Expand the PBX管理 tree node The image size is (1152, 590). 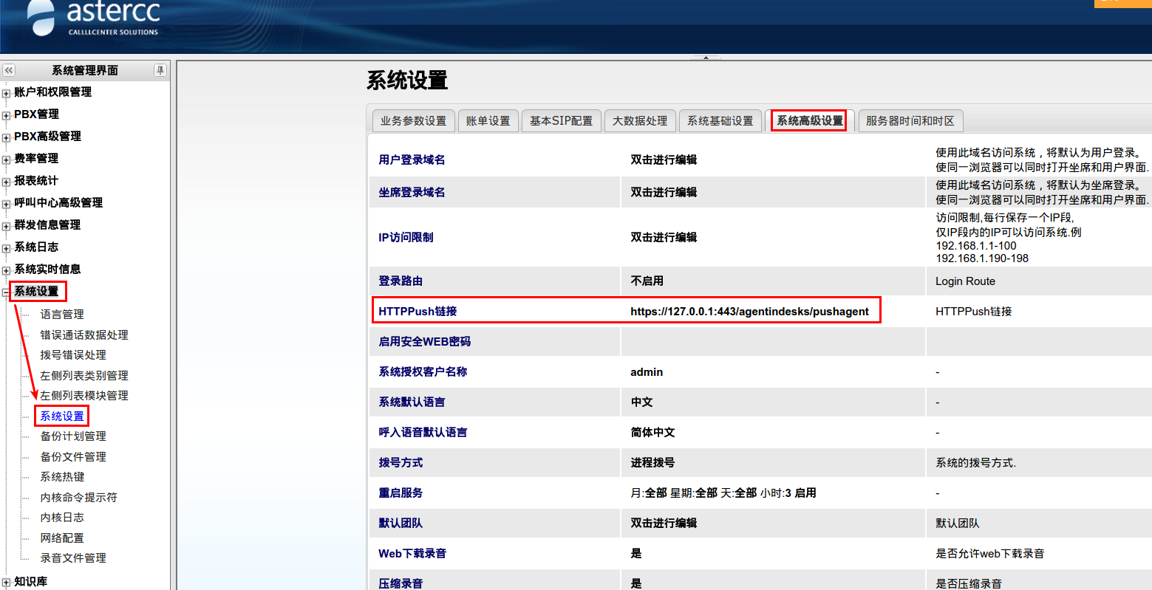(6, 115)
